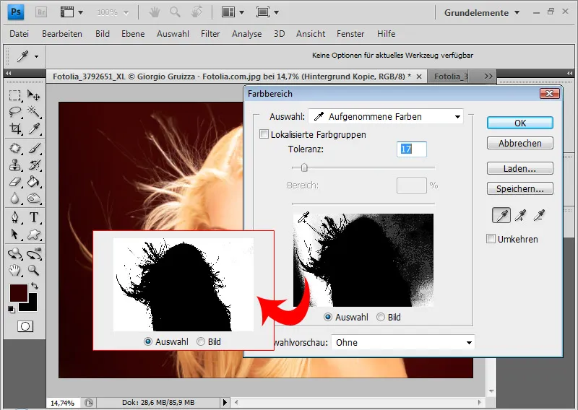
Task: Click the Abbrechen button
Action: pyautogui.click(x=520, y=143)
